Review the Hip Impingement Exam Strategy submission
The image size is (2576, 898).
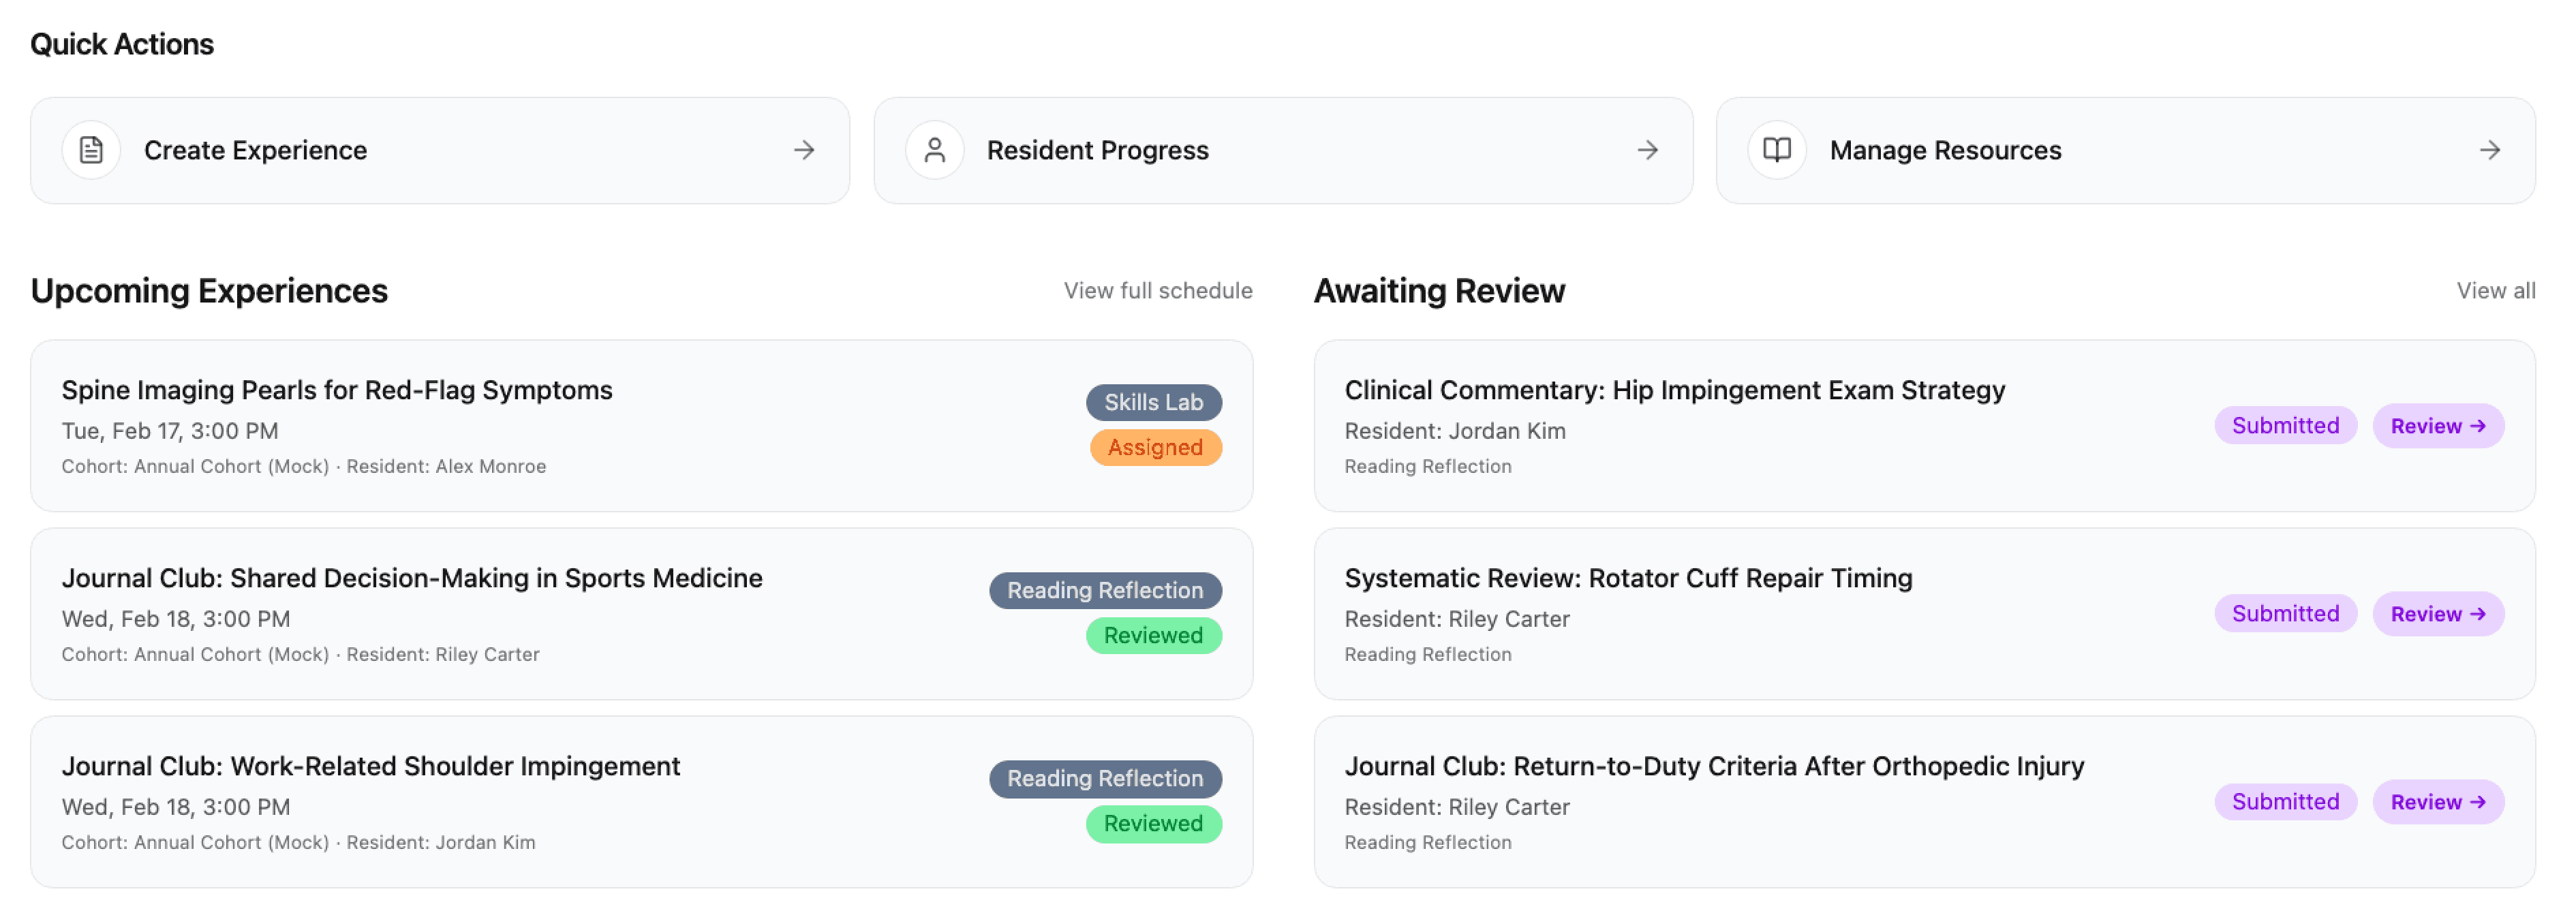[x=2437, y=426]
